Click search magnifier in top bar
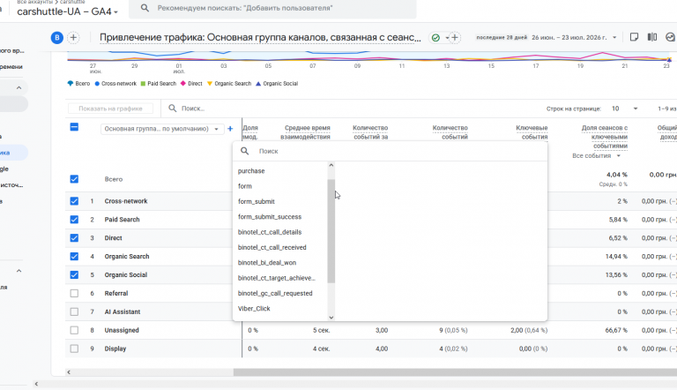Image resolution: width=677 pixels, height=390 pixels. point(145,8)
